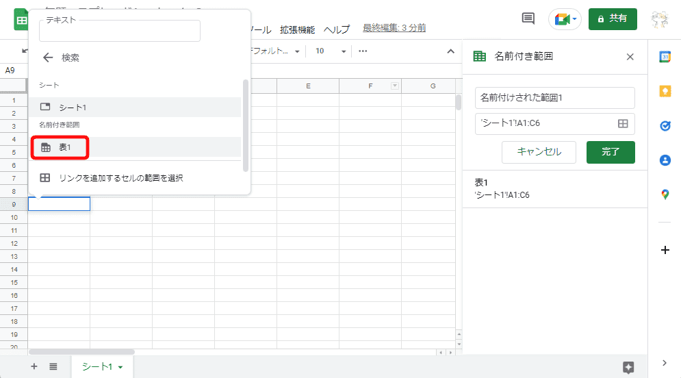Choose named range 表1 in popup
Viewport: 681px width, 378px height.
[135, 147]
